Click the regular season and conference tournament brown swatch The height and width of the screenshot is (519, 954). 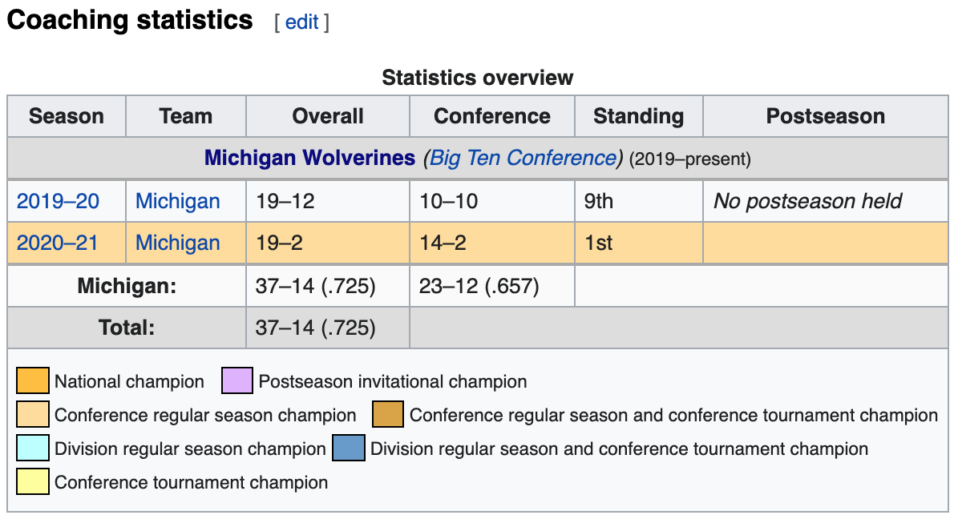click(388, 415)
